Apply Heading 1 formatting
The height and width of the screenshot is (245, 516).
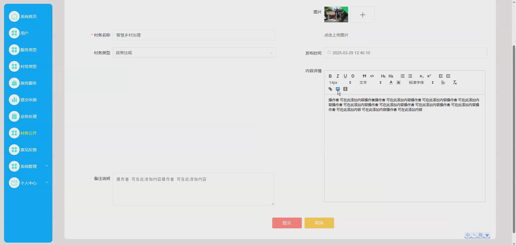383,76
